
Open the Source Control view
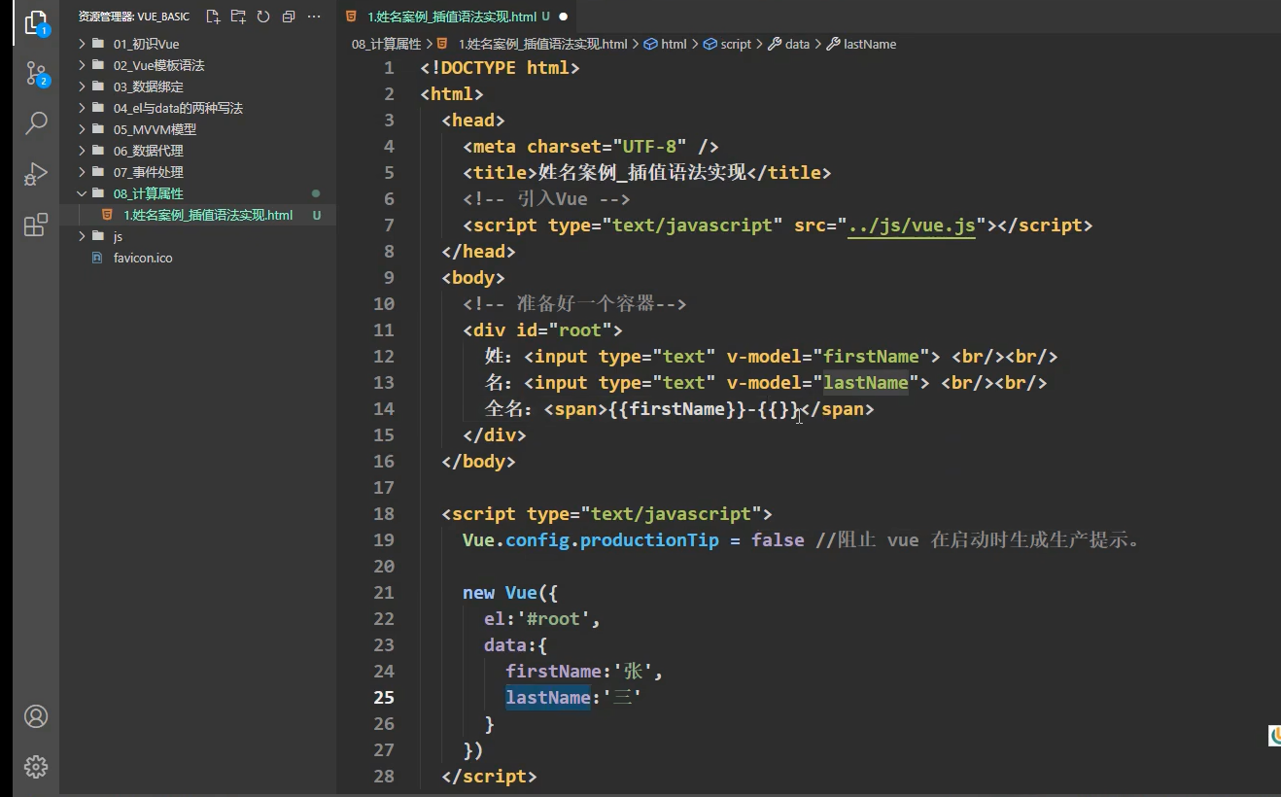[x=36, y=74]
